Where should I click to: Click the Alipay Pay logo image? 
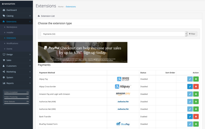click(123, 79)
